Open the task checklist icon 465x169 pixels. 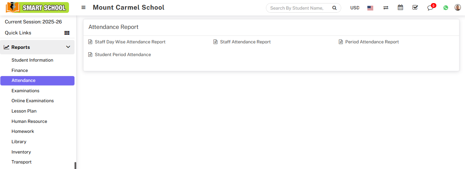[415, 8]
